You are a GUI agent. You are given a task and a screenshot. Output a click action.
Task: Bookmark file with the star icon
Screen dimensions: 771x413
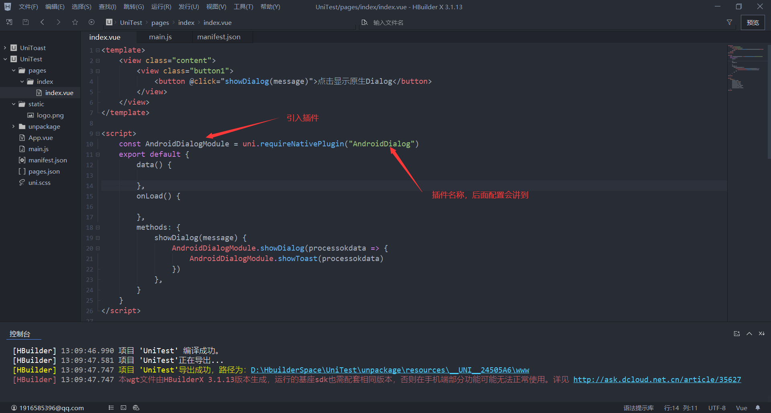pos(75,22)
